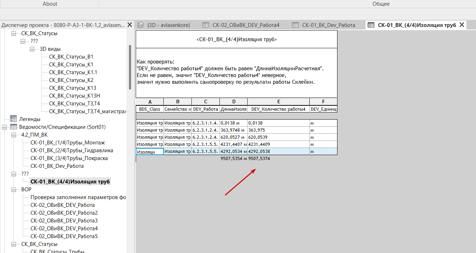Collapse the ВОР node

[x=14, y=189]
